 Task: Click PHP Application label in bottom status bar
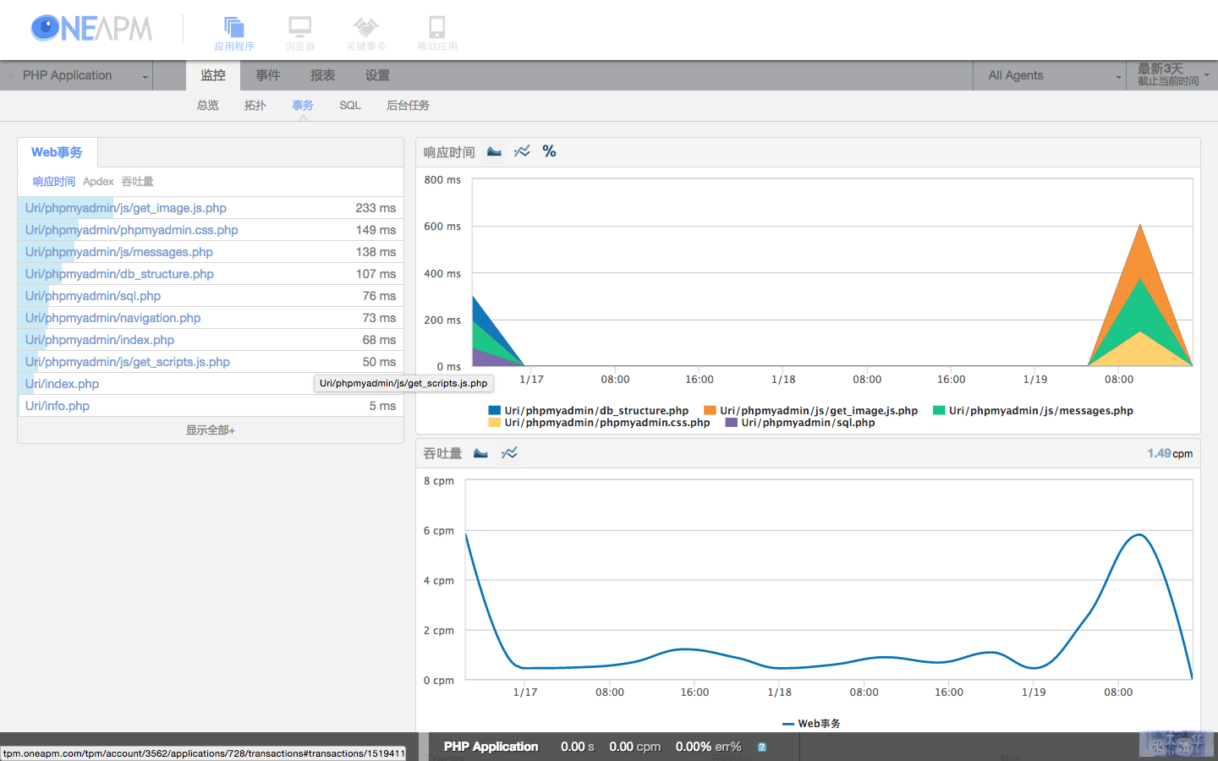[x=491, y=747]
